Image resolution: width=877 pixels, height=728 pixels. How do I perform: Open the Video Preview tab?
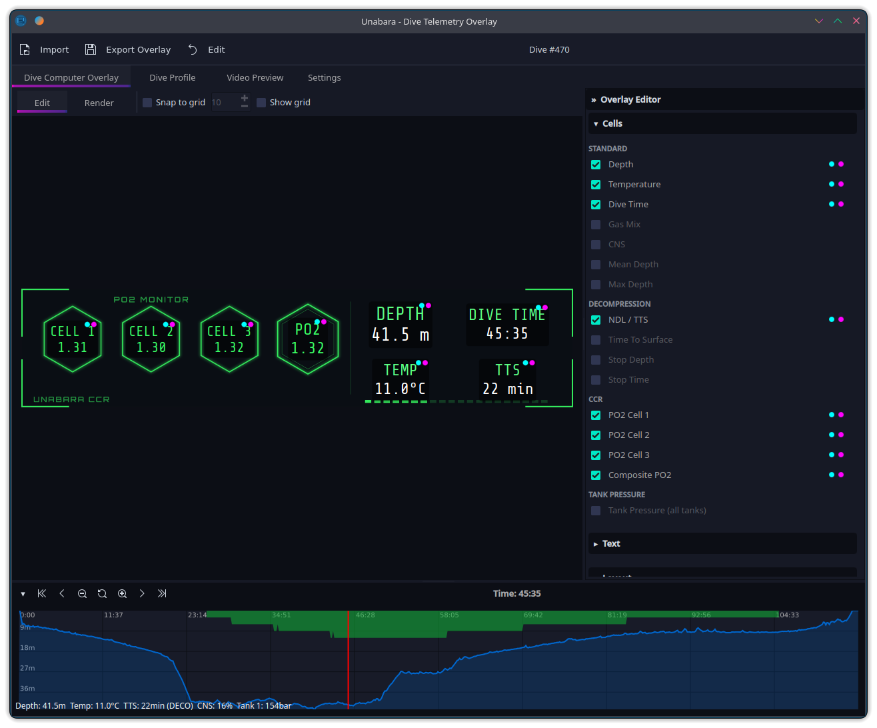255,77
